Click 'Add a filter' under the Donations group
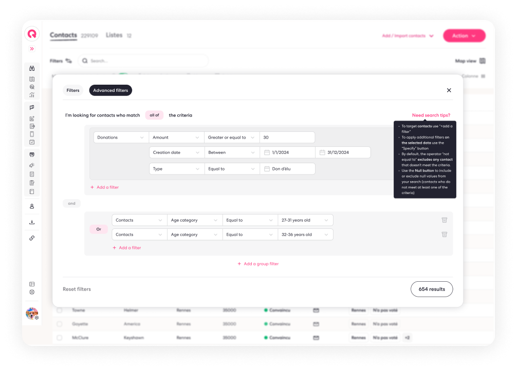Screen dimensions: 517x370 tap(104, 187)
